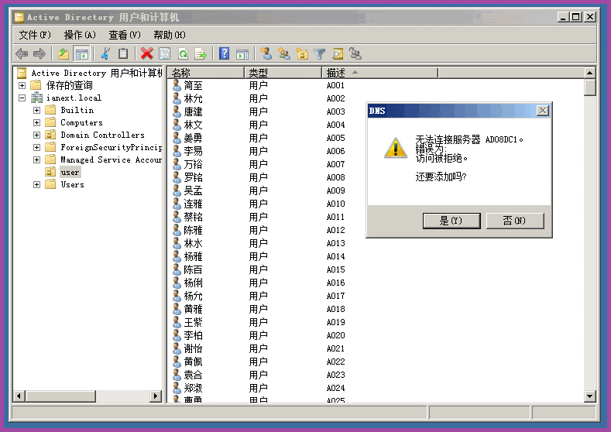The height and width of the screenshot is (432, 611).
Task: Click 是(Y) in the DNS dialog
Action: pos(451,221)
